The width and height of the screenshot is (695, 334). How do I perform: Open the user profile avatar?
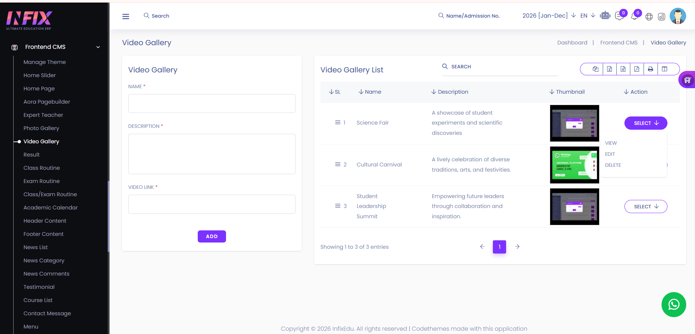coord(678,16)
